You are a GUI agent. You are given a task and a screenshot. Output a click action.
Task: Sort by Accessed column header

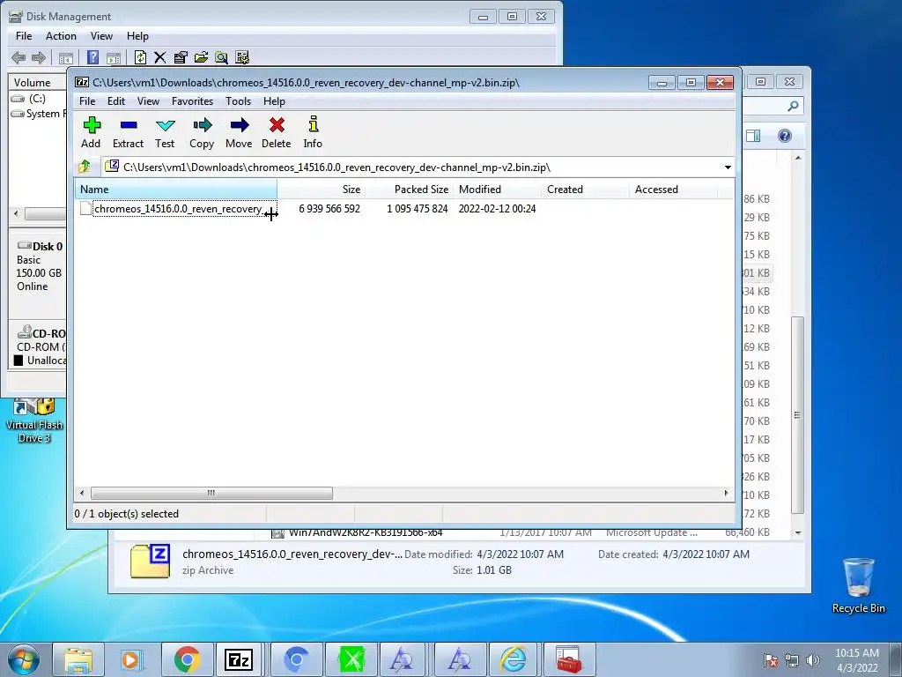(x=673, y=190)
